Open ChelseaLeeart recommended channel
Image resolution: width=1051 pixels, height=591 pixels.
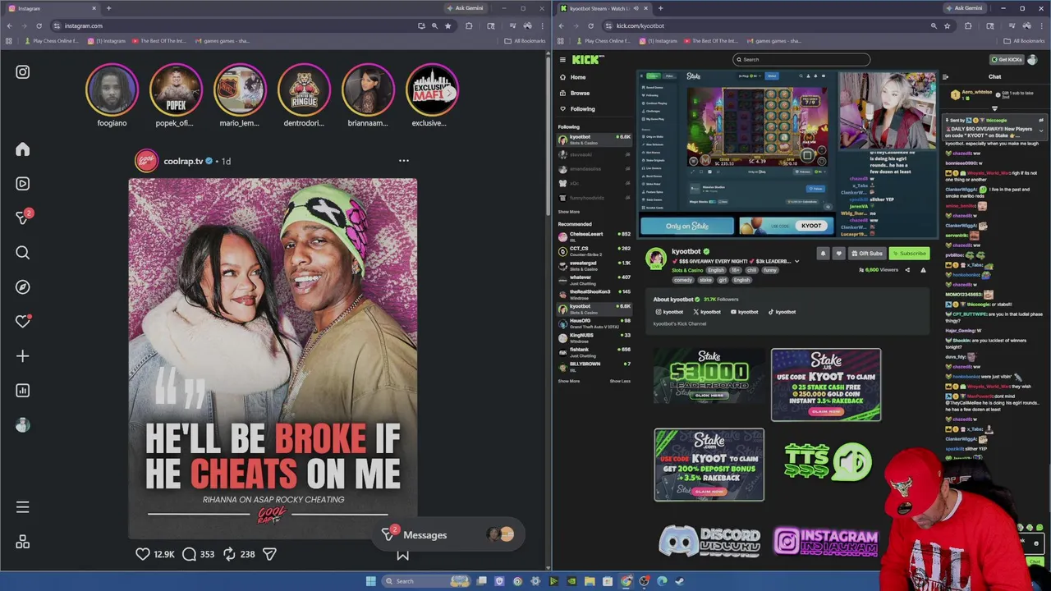[594, 236]
